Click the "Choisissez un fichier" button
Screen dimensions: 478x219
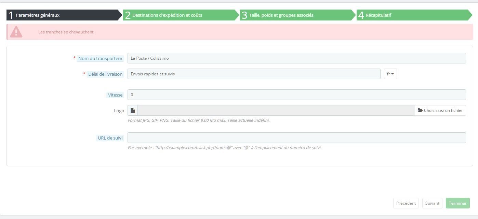440,111
